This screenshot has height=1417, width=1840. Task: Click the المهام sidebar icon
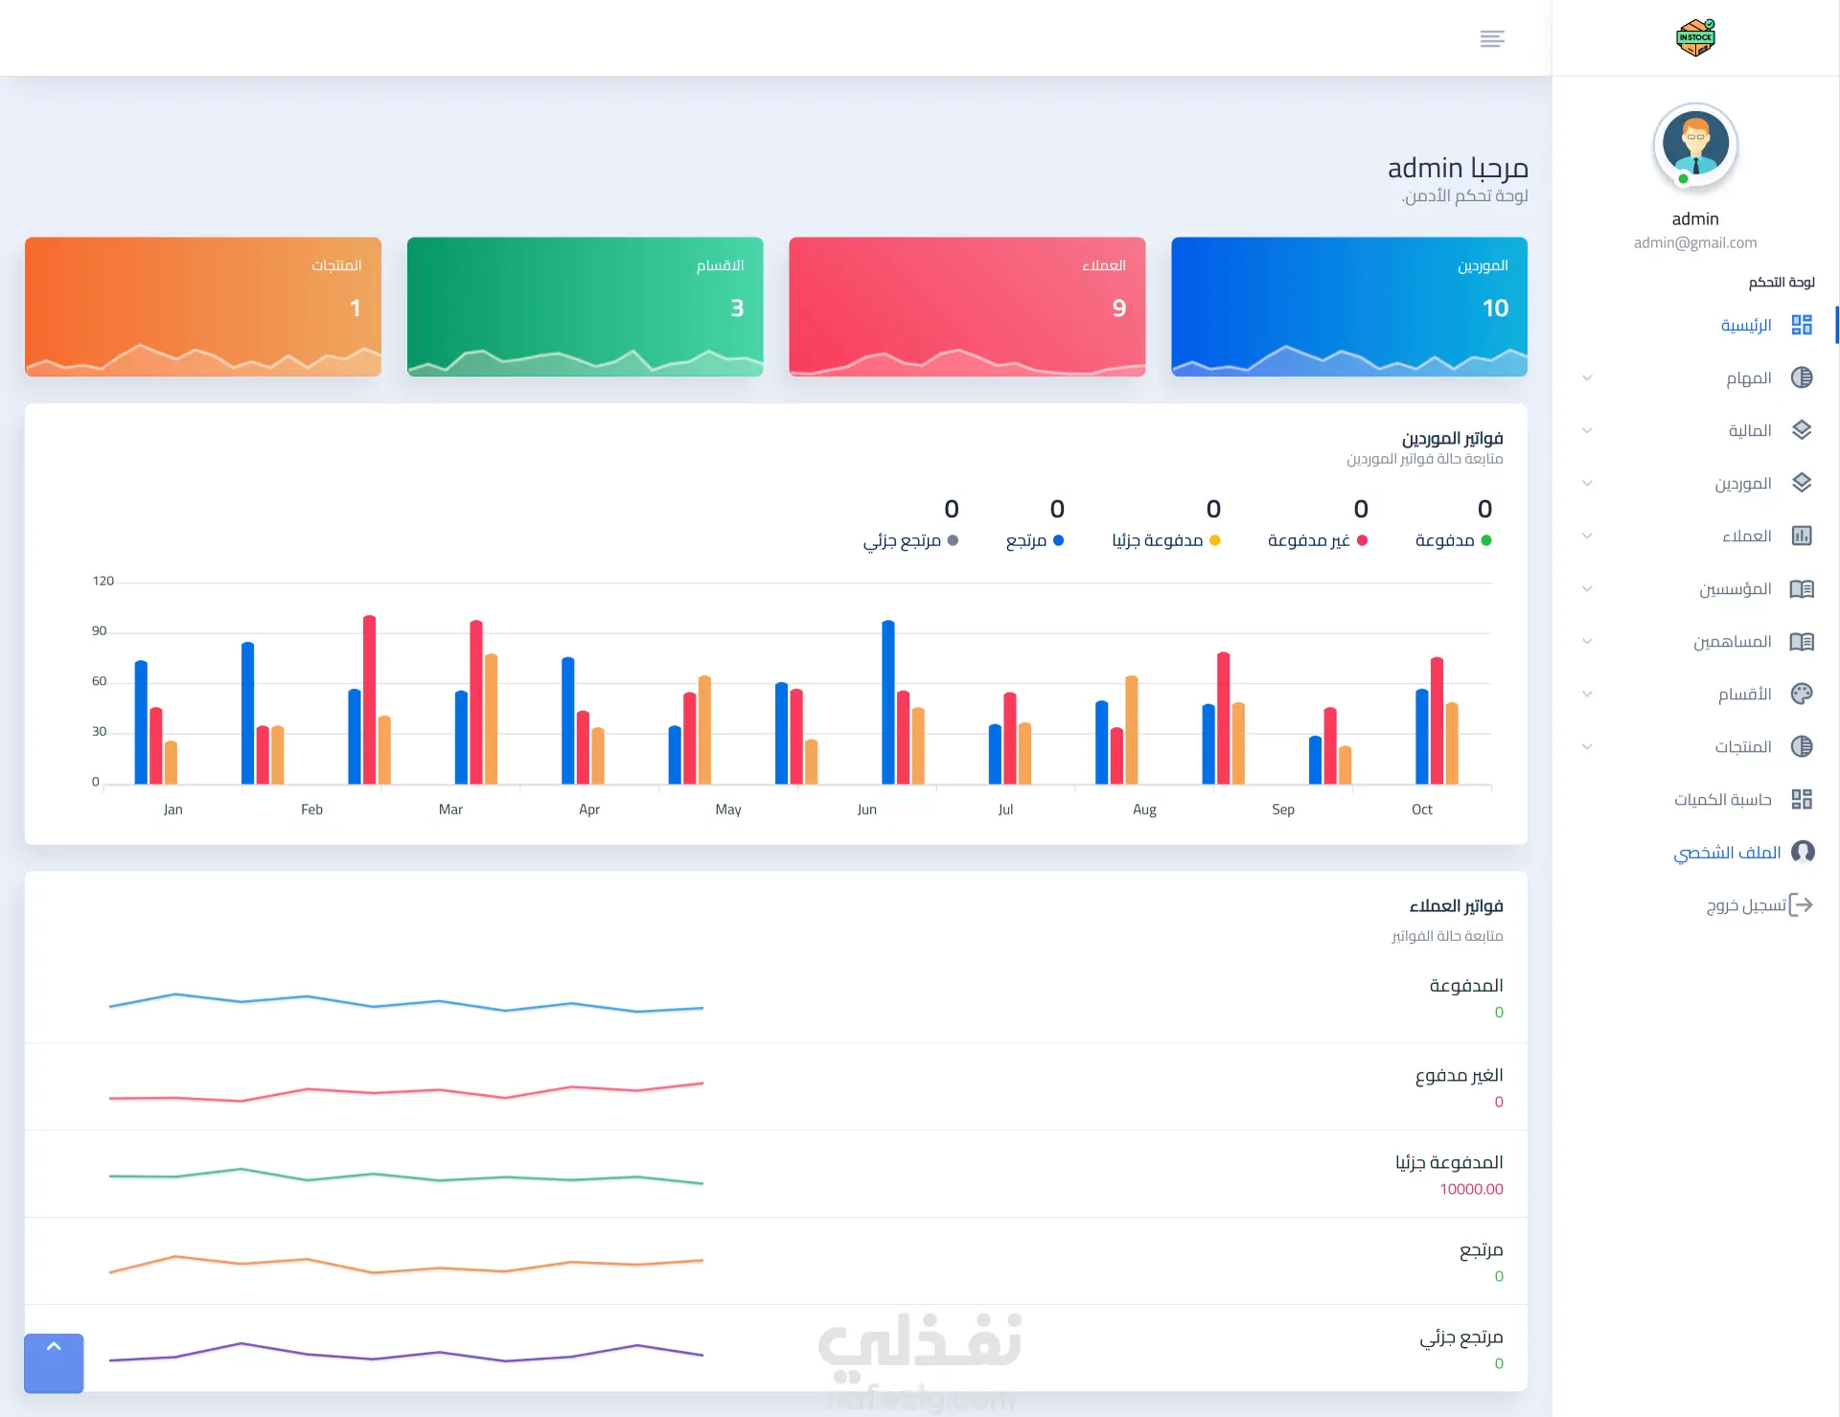tap(1802, 377)
